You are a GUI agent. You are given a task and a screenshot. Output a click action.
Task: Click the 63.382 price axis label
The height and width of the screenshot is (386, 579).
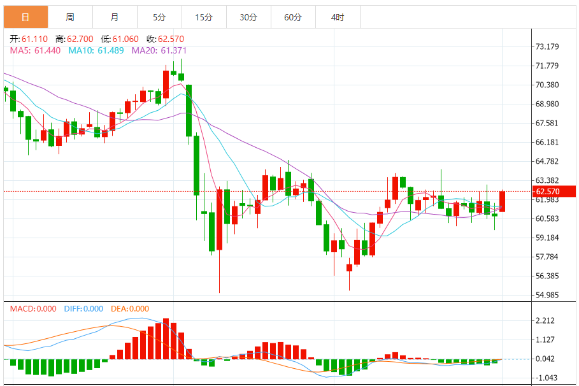click(547, 180)
